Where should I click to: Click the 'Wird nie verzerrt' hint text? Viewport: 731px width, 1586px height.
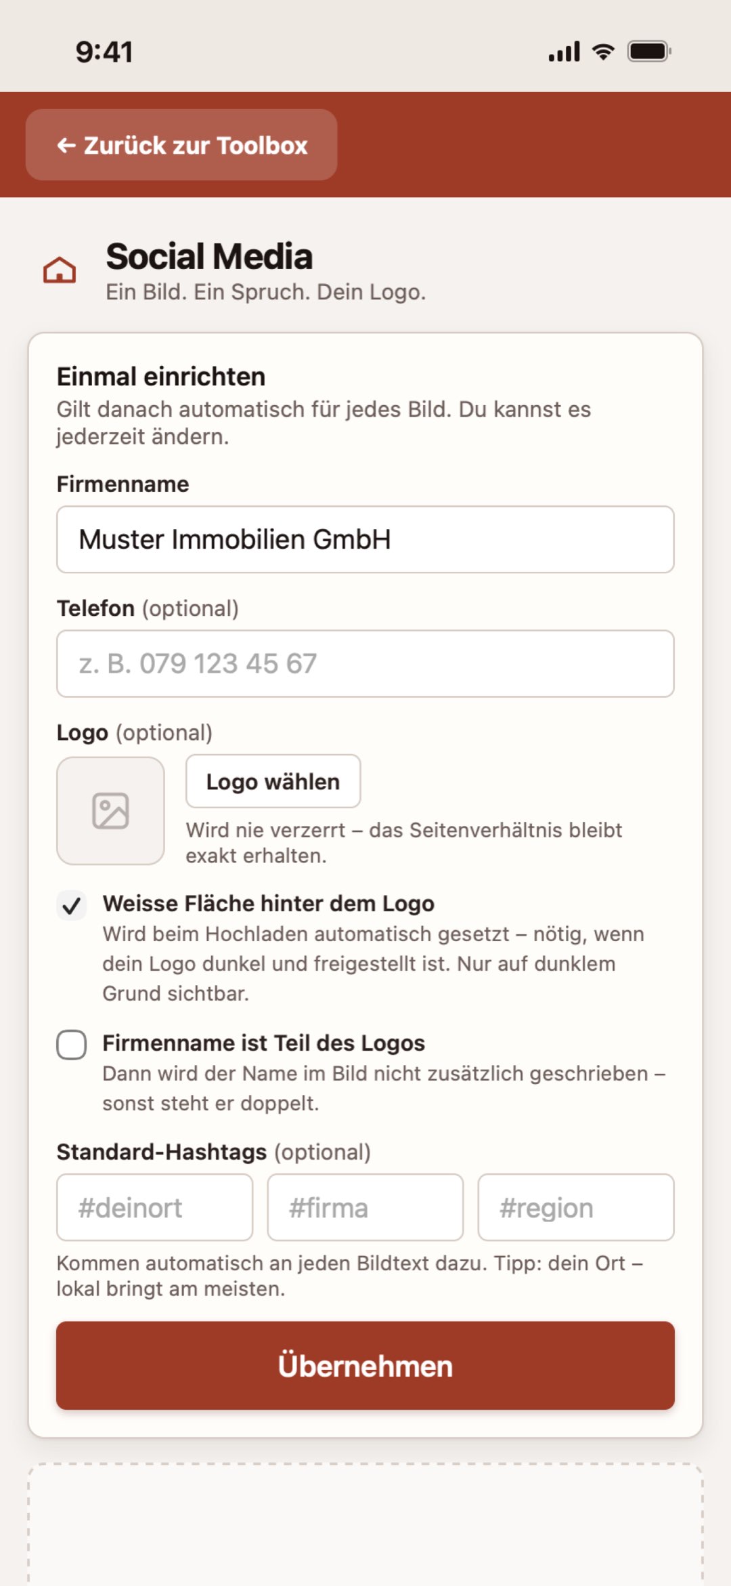[404, 843]
